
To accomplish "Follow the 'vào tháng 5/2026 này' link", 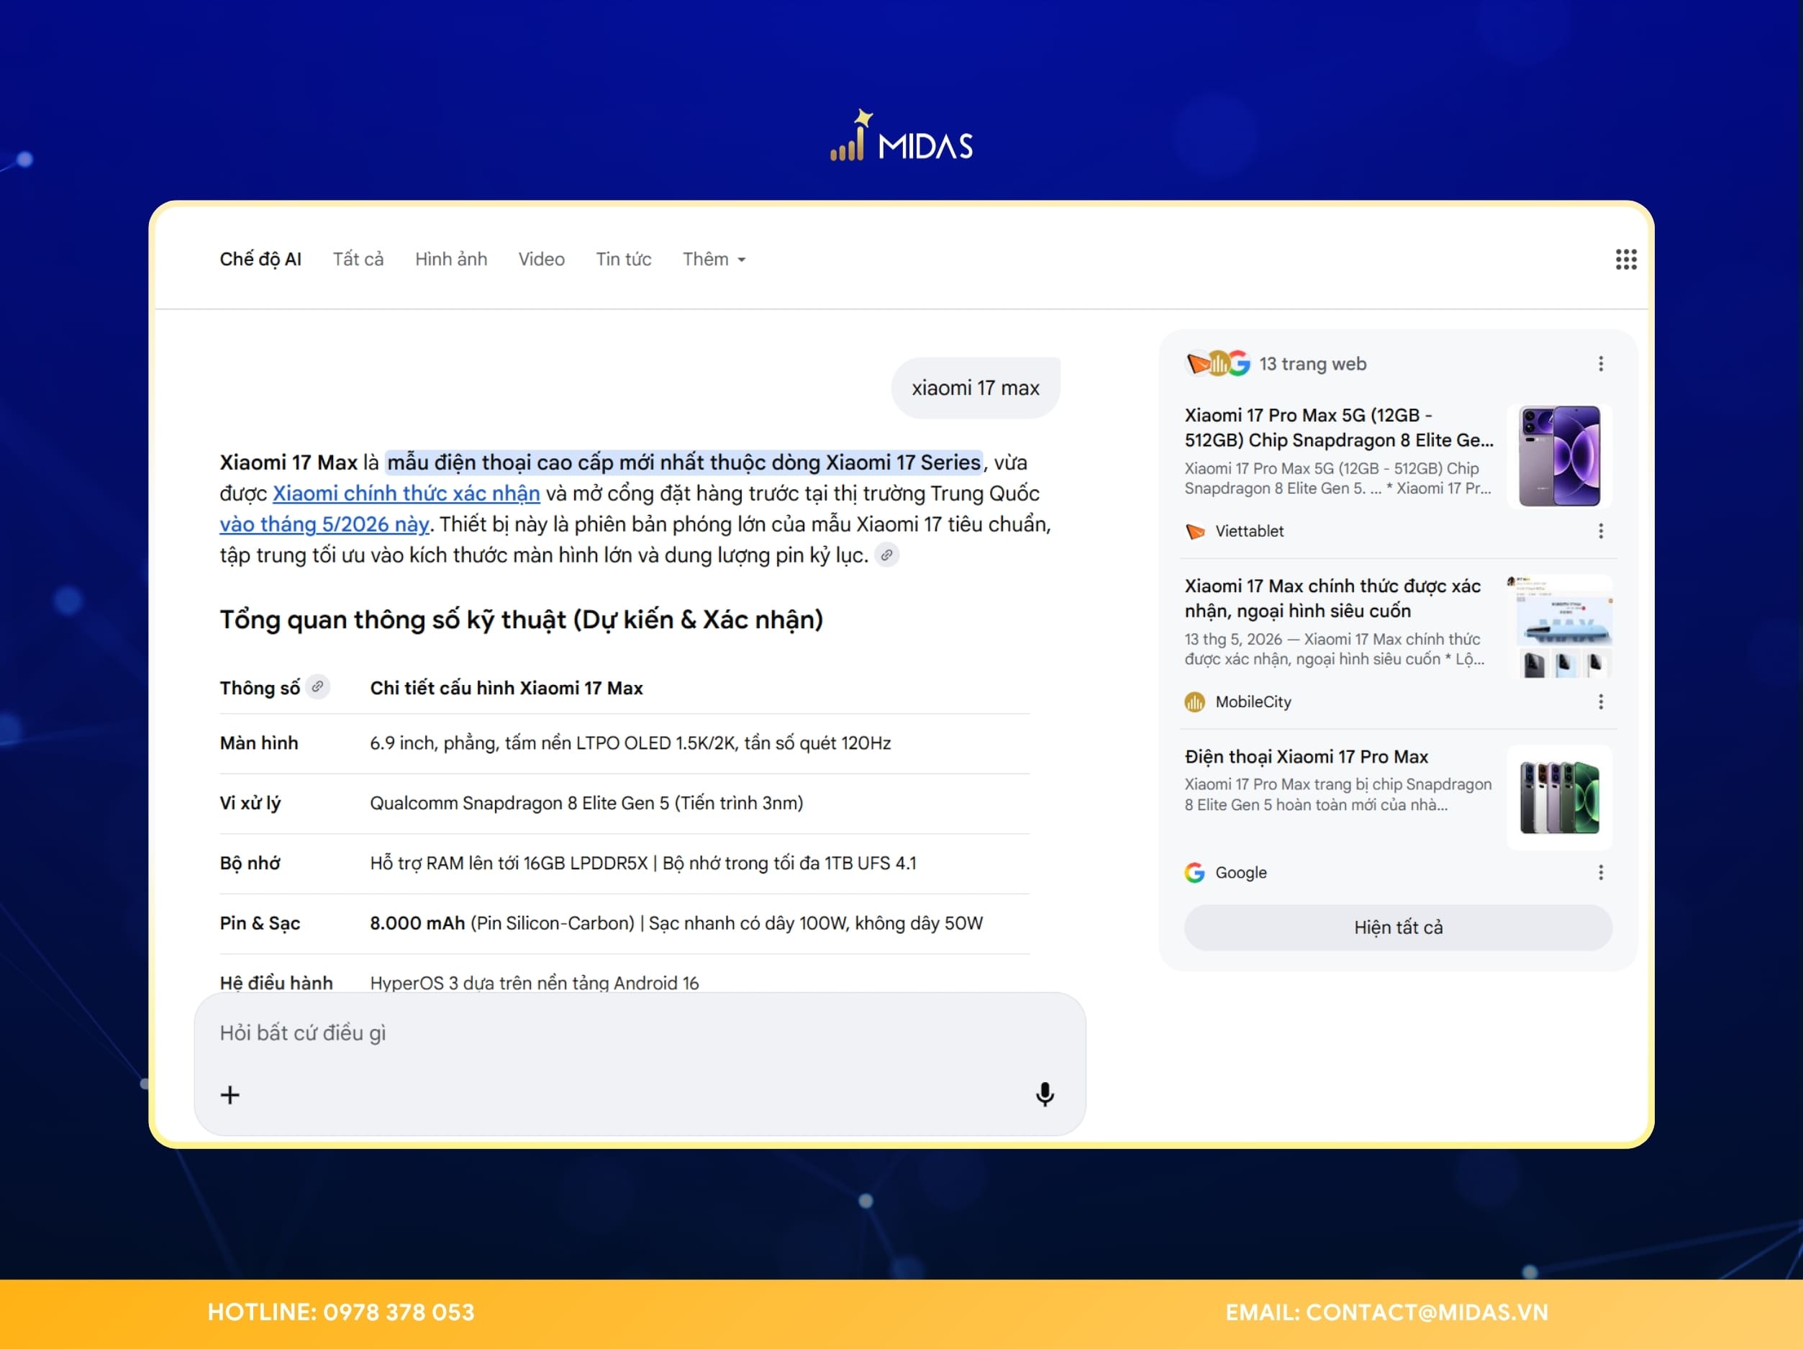I will tap(324, 524).
